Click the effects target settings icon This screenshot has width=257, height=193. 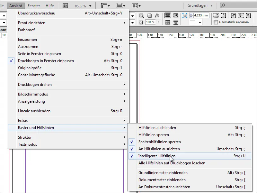pos(141,15)
